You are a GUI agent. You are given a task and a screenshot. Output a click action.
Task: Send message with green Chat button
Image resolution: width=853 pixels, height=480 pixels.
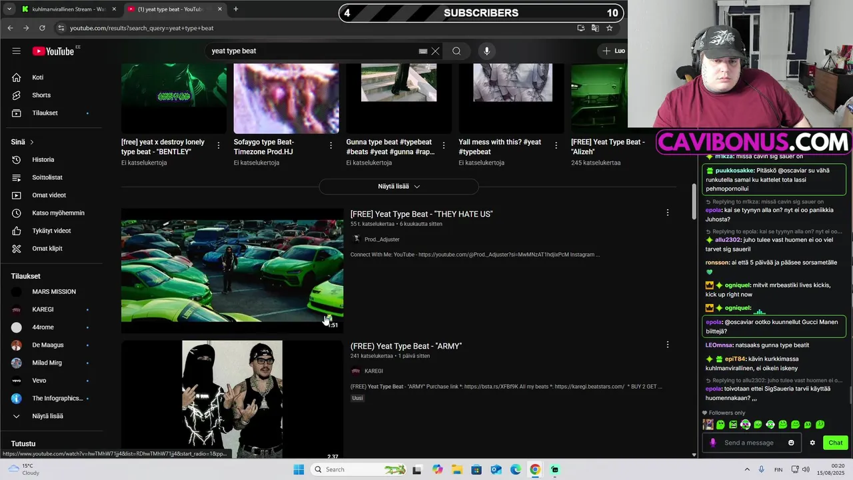836,443
